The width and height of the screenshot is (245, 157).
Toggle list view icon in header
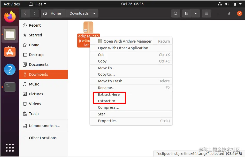(187, 13)
